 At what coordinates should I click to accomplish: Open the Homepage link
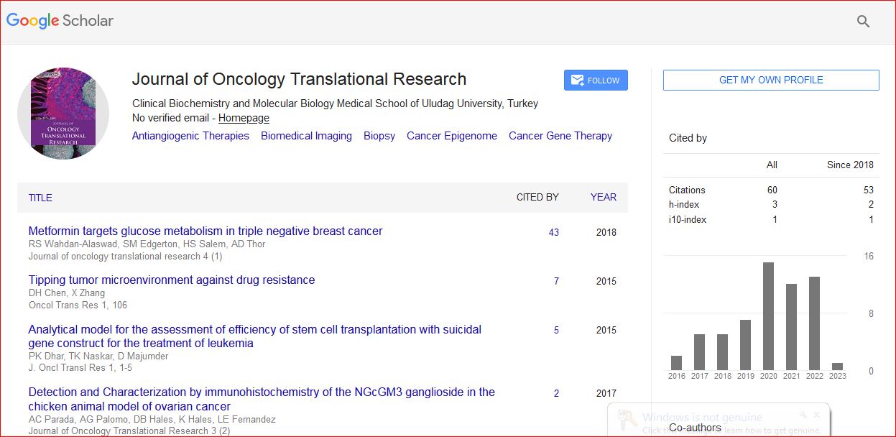[244, 118]
